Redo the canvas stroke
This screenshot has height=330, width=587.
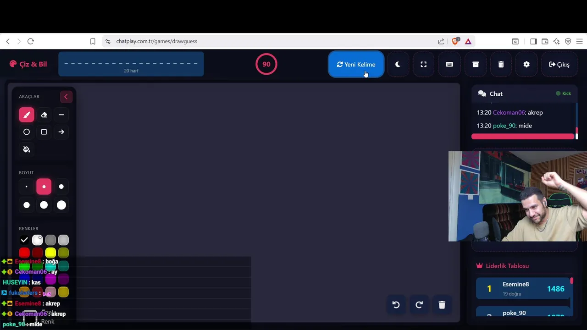[x=419, y=305]
